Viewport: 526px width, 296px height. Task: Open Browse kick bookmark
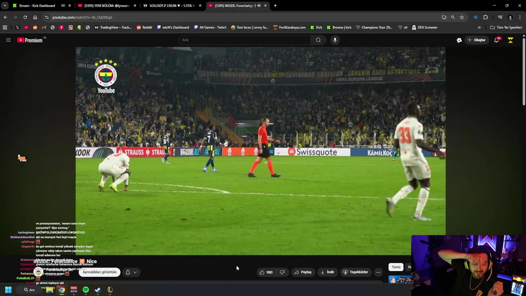pos(339,28)
